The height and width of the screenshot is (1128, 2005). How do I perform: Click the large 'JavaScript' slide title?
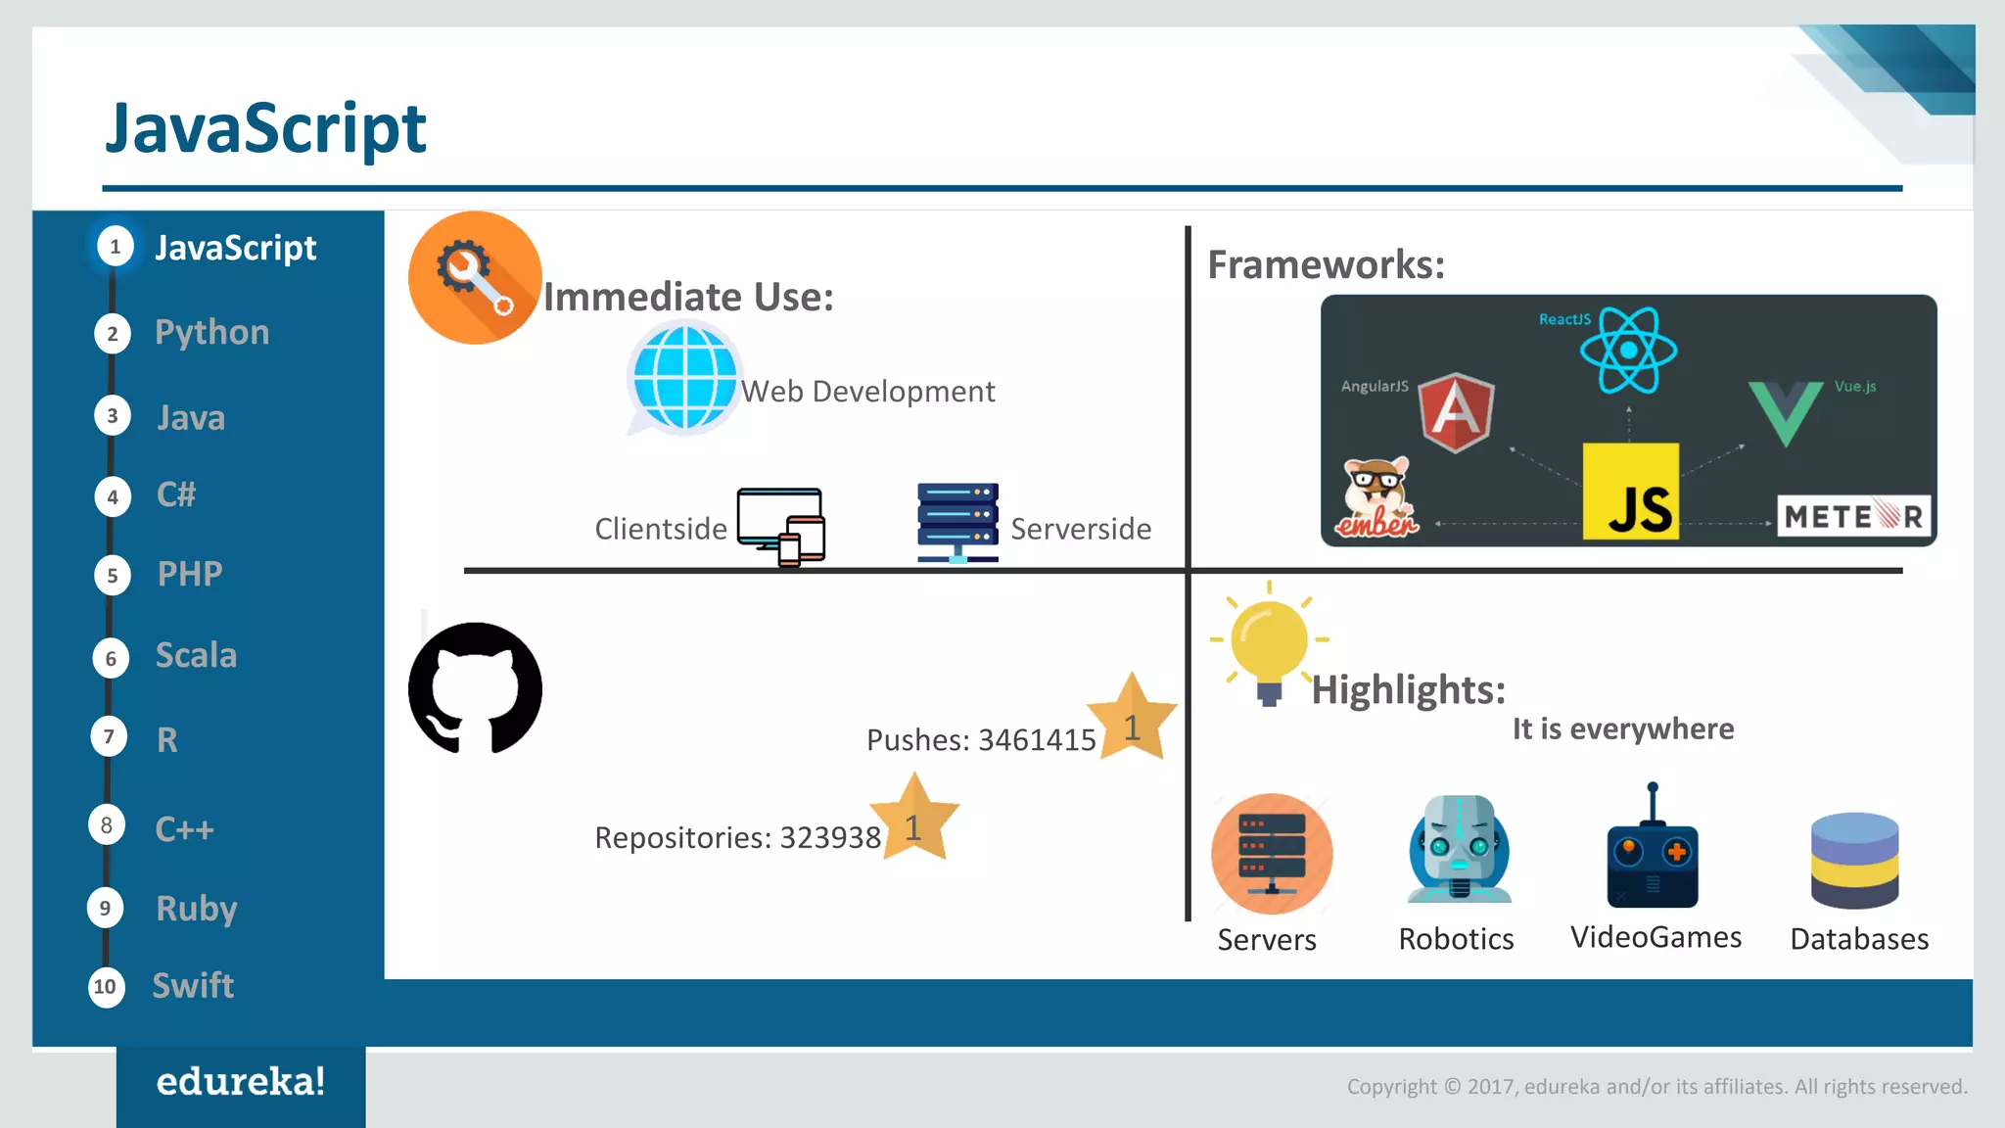click(x=265, y=129)
